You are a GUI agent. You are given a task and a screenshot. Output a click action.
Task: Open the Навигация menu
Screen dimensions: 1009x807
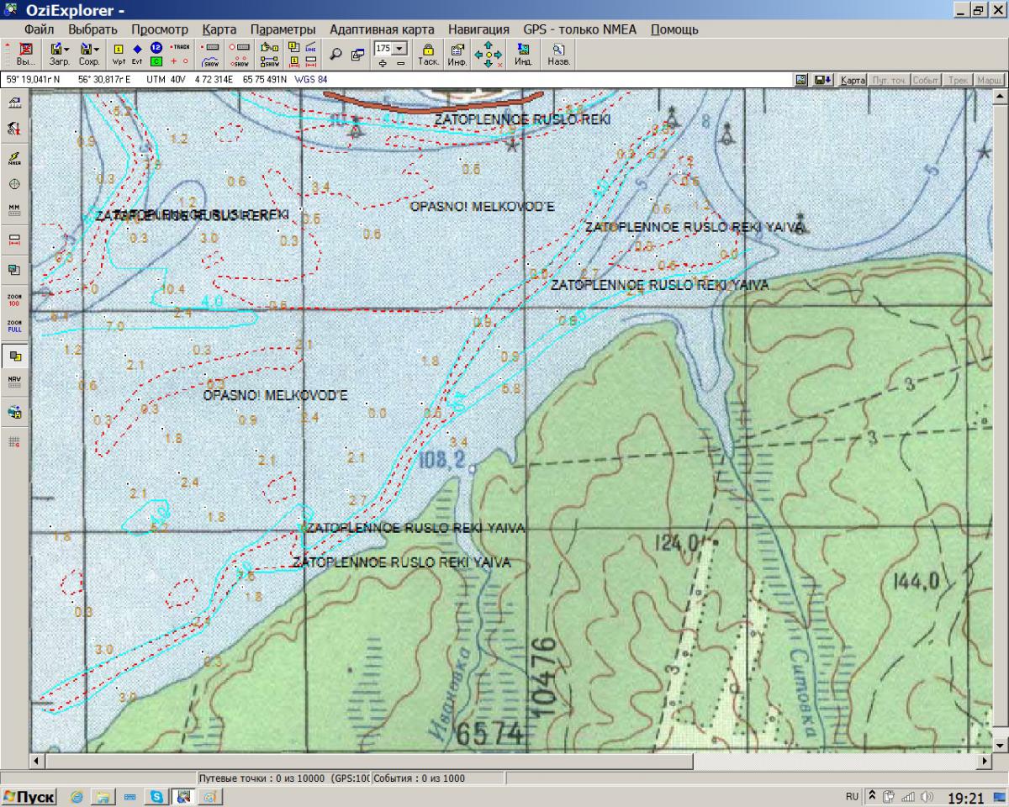click(478, 29)
